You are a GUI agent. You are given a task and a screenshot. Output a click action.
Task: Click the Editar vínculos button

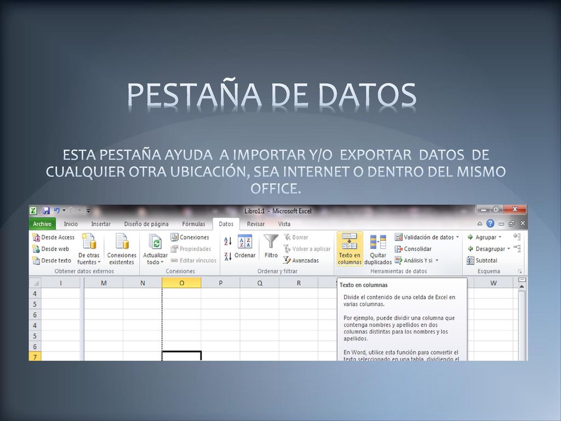(x=193, y=260)
